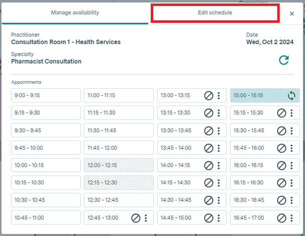Choose the 11:45 - 12:00 slot
305x236 pixels.
point(119,148)
